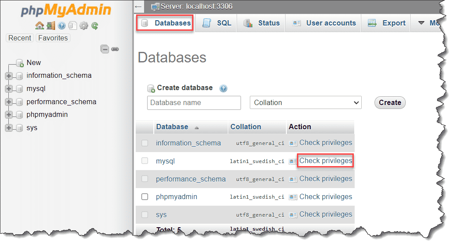Expand mysql node in navigation tree
This screenshot has height=247, width=456.
(9, 89)
